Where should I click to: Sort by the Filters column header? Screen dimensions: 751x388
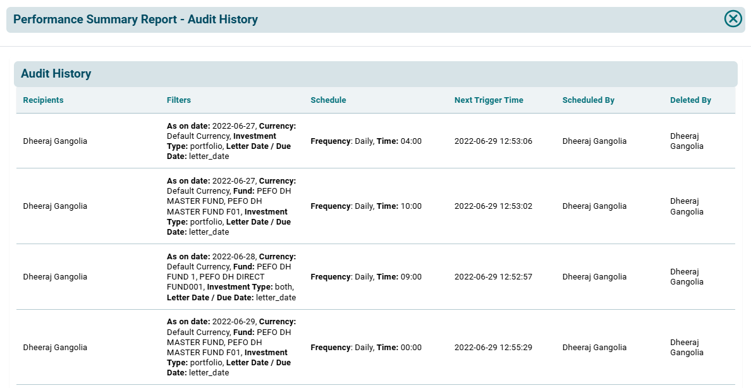click(x=178, y=100)
